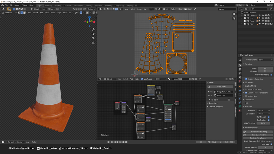274x154 pixels.
Task: Expand the Floor collection in outliner
Action: 242,24
